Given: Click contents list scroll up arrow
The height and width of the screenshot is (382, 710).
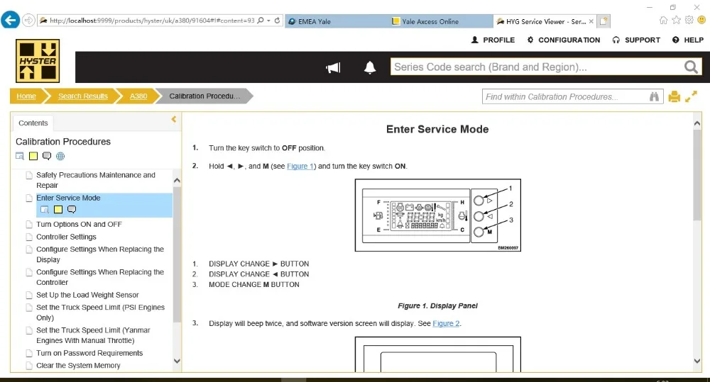Looking at the screenshot, I should tap(177, 181).
